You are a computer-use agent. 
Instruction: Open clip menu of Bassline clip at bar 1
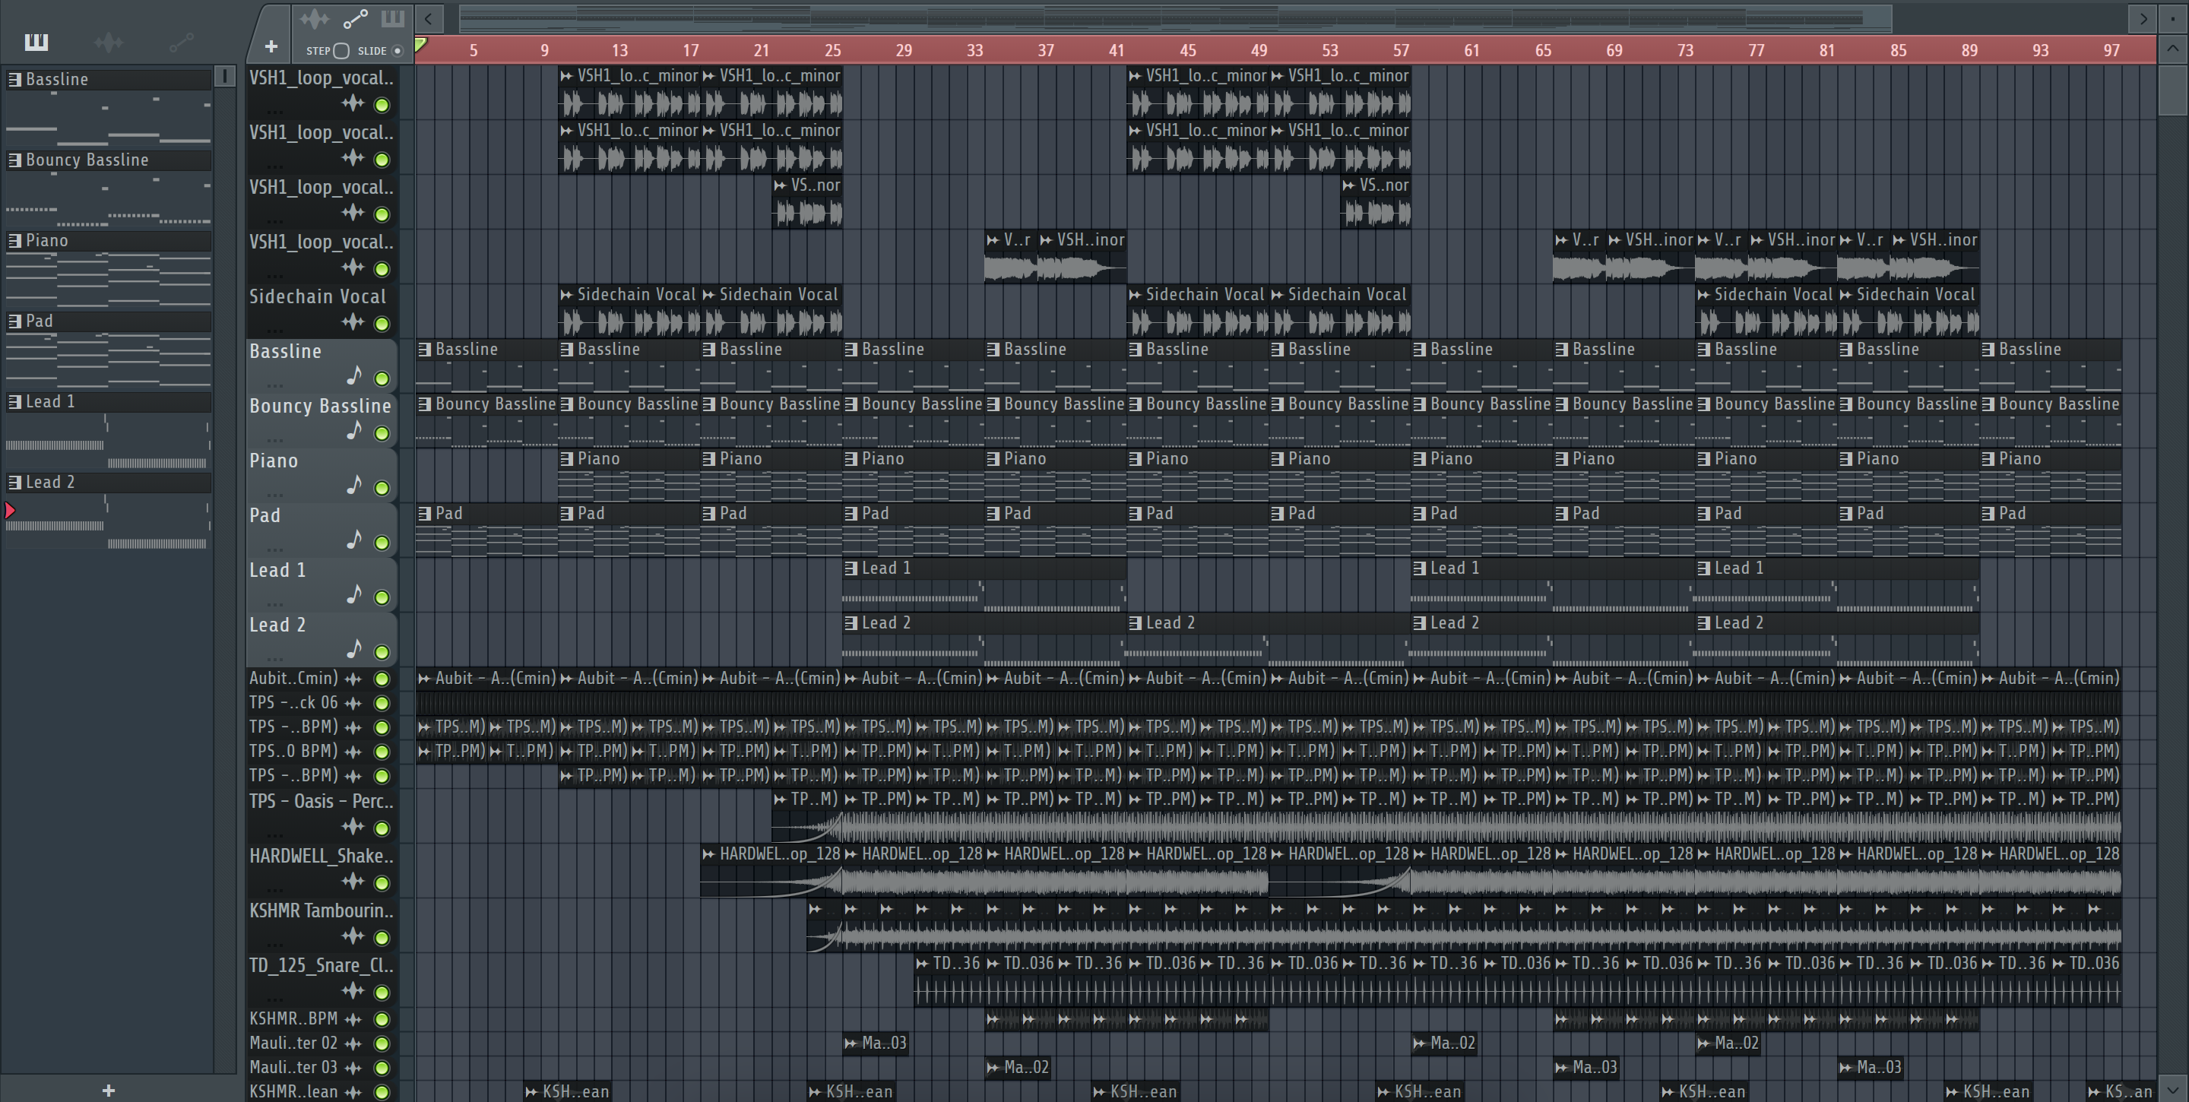[425, 349]
